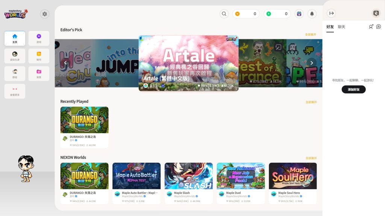Click the NEXON Worlds heading
Viewport: 385px width, 216px height.
pyautogui.click(x=73, y=157)
